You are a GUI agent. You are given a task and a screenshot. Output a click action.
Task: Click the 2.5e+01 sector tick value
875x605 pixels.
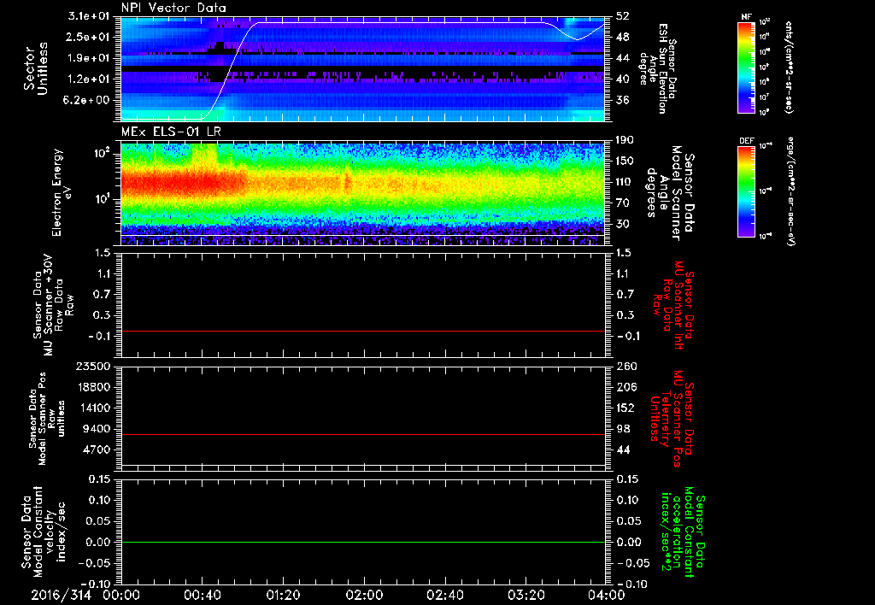point(89,37)
